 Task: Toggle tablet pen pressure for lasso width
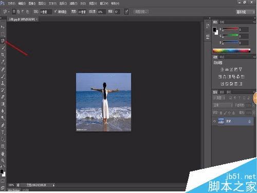click(x=126, y=12)
